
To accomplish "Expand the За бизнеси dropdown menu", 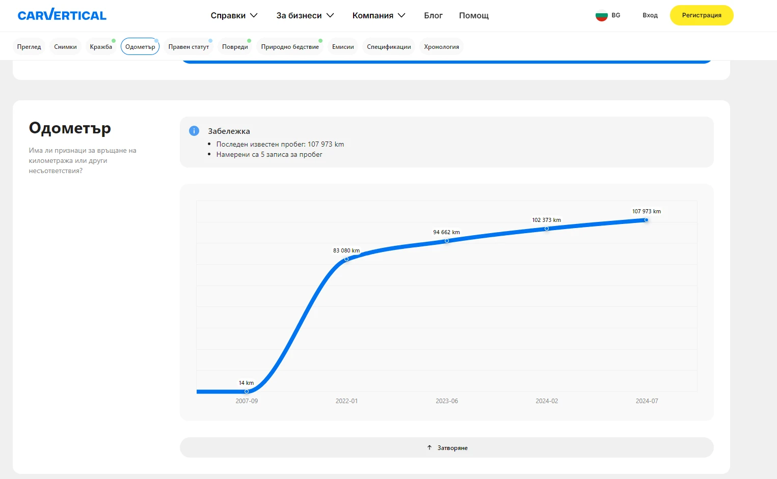I will (305, 16).
